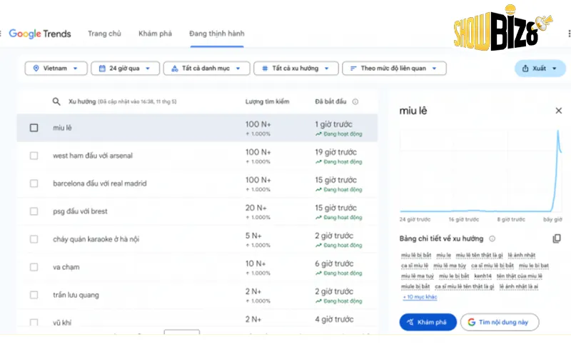Click the trần lưu quang trend name
571x357 pixels.
click(76, 295)
